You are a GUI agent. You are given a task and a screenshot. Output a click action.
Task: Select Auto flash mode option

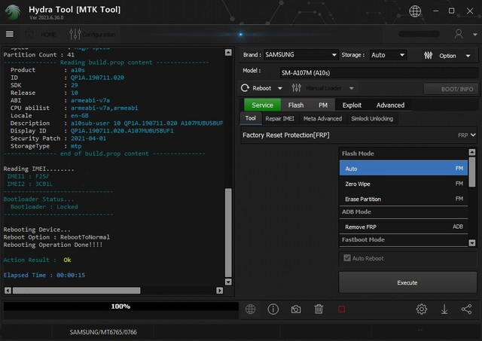coord(404,169)
